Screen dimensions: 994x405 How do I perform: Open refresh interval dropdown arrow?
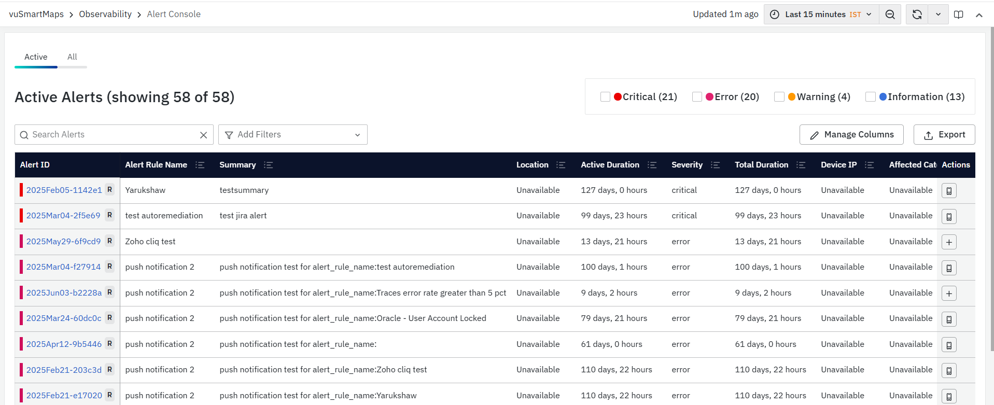[938, 15]
